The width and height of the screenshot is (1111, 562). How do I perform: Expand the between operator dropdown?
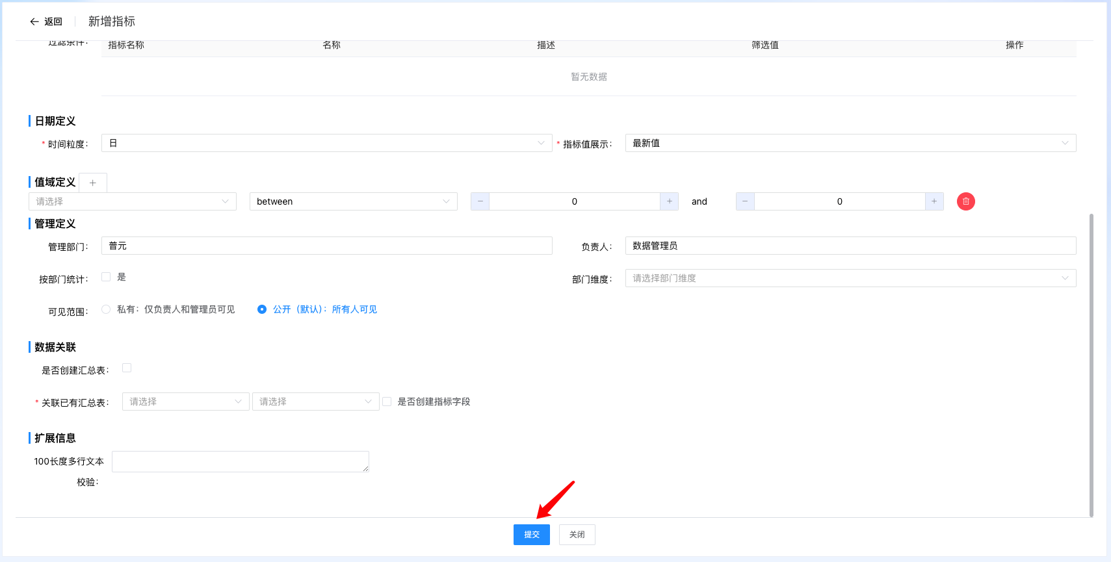pyautogui.click(x=353, y=201)
